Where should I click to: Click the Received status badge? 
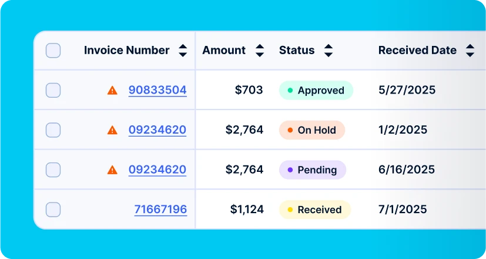[x=315, y=210]
